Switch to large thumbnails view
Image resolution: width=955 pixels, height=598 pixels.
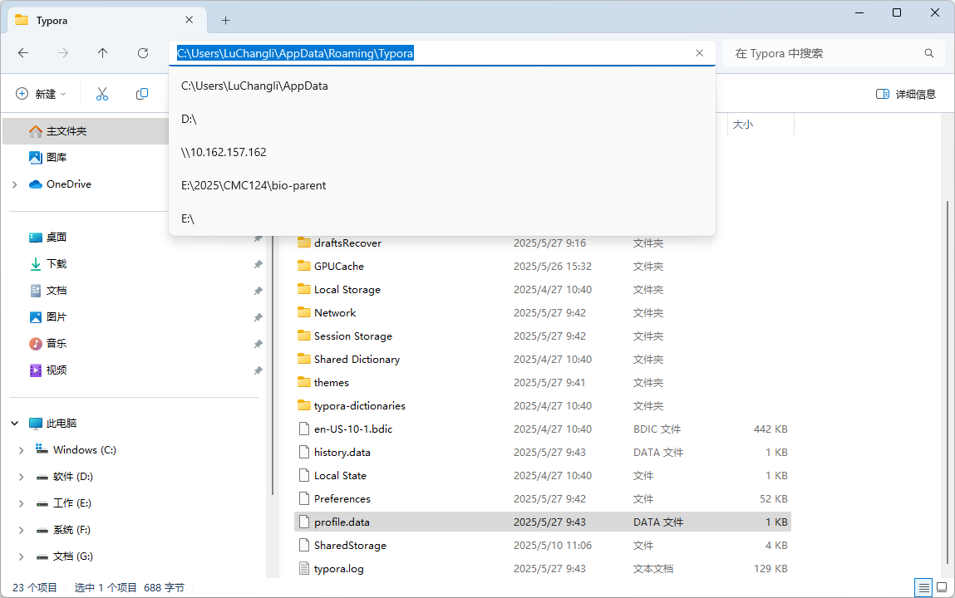coord(942,587)
